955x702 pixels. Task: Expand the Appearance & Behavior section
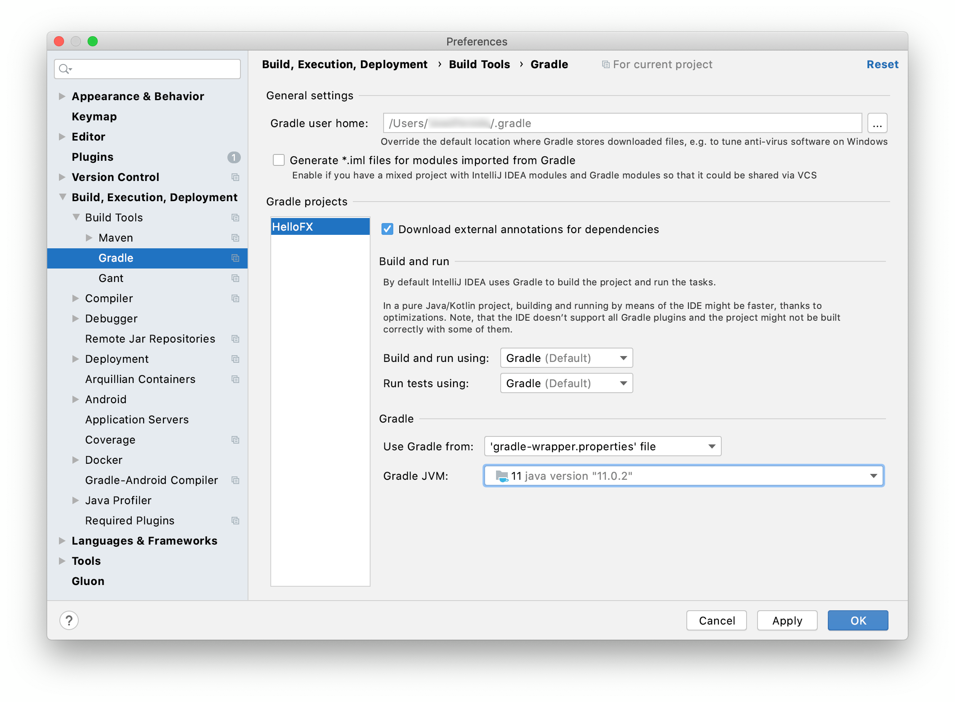[62, 96]
